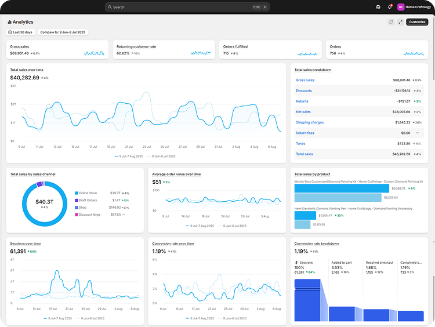This screenshot has height=327, width=435.
Task: Click the -$31,176.13 discounts amount
Action: [402, 90]
